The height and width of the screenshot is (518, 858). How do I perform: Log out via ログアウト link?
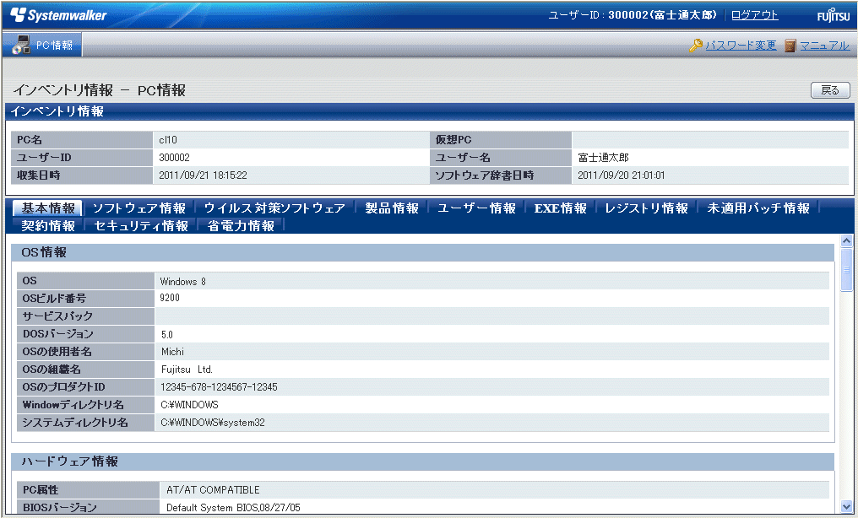[754, 15]
